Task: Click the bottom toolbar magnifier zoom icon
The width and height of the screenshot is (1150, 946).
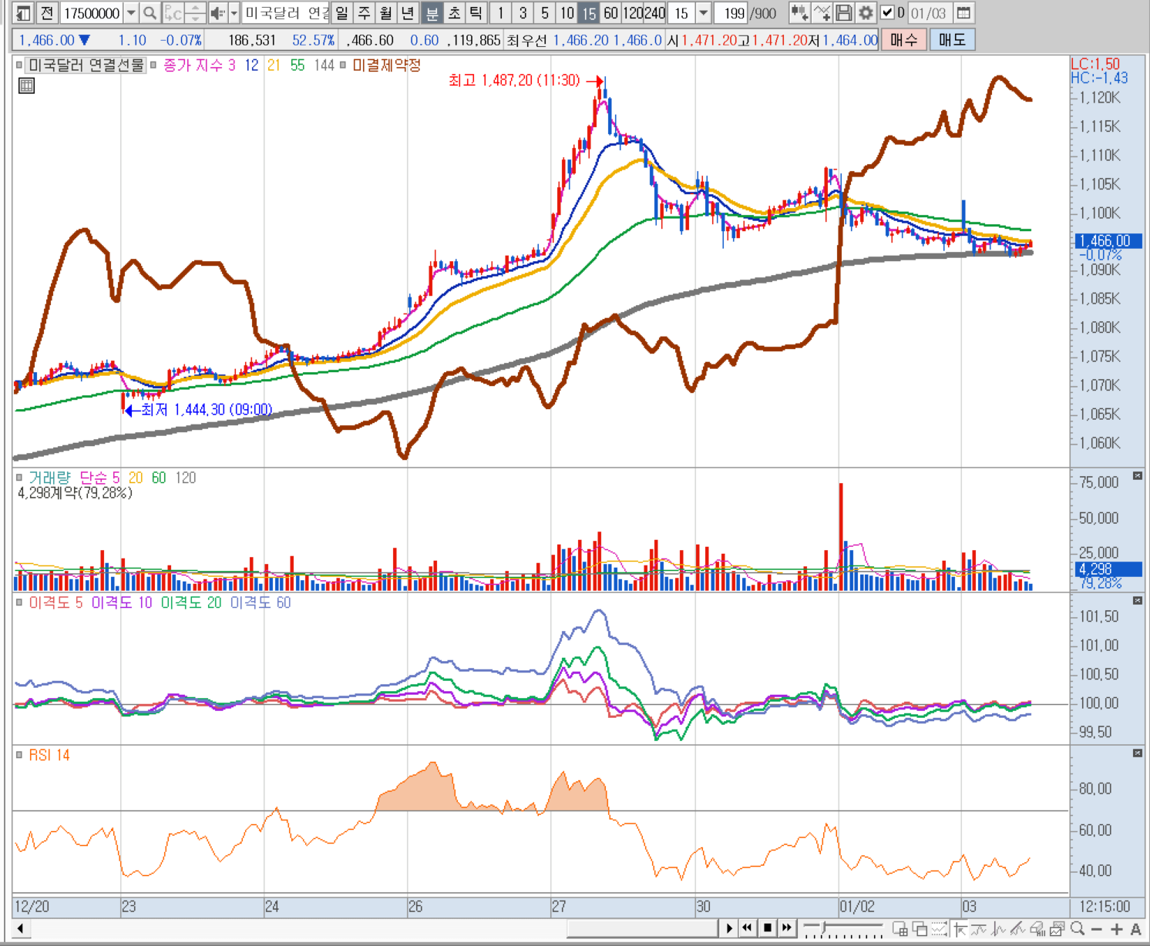Action: coord(1078,929)
